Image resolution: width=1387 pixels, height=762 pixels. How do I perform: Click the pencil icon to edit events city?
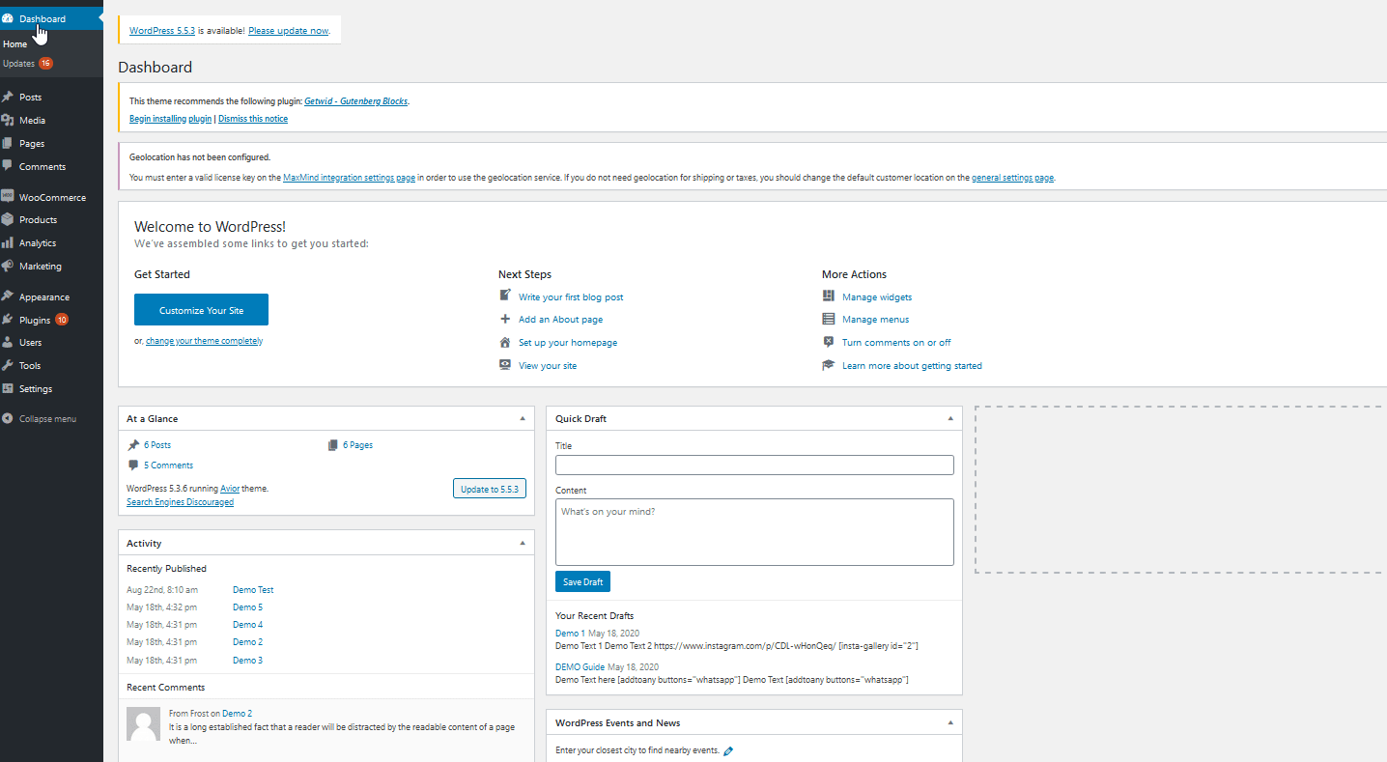(x=728, y=750)
